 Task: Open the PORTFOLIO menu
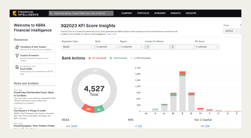[143, 13]
